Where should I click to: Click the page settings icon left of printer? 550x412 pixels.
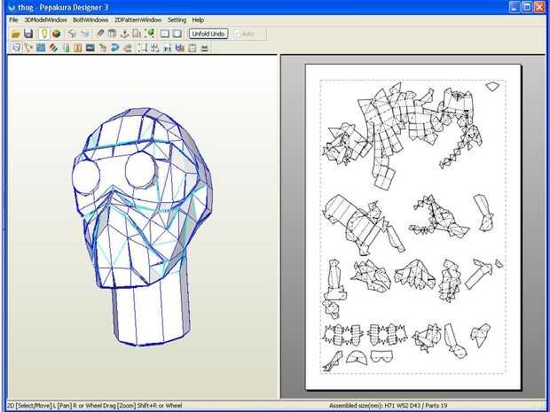[192, 47]
